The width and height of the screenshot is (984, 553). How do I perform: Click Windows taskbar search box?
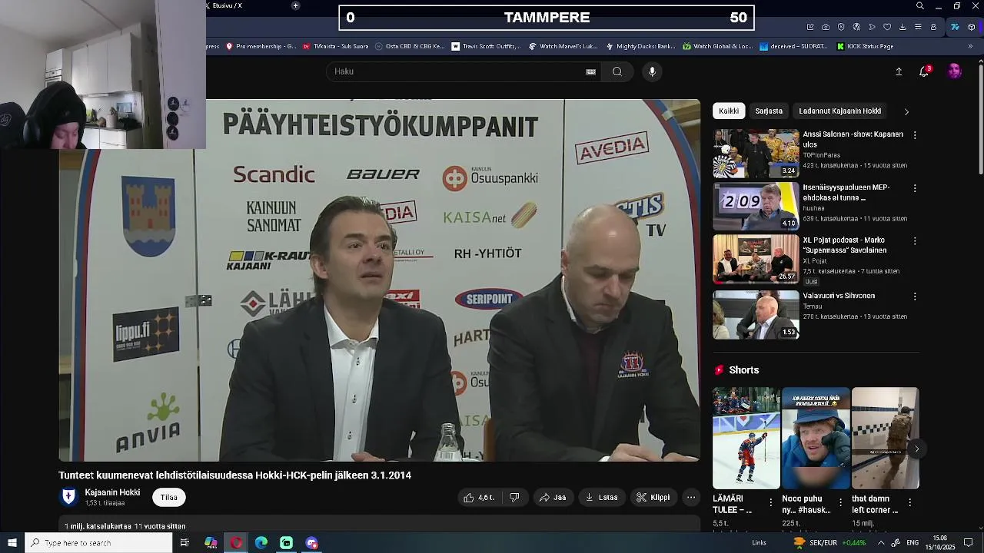(98, 543)
